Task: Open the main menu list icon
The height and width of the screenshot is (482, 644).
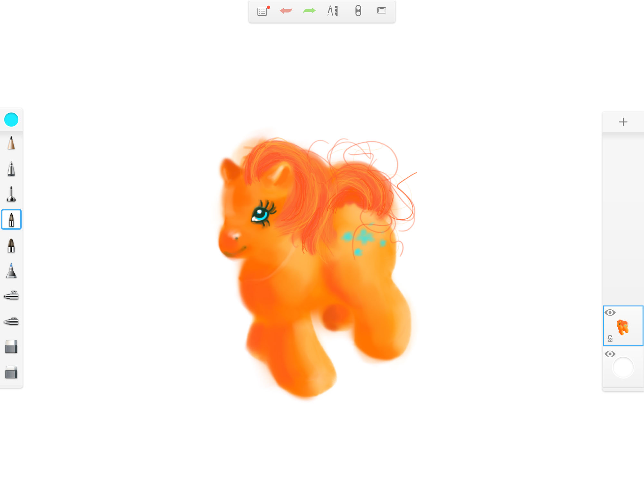Action: pos(262,11)
